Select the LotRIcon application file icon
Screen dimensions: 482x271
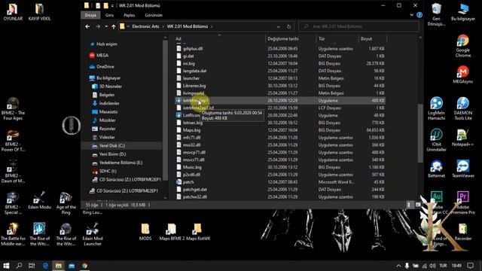click(178, 115)
